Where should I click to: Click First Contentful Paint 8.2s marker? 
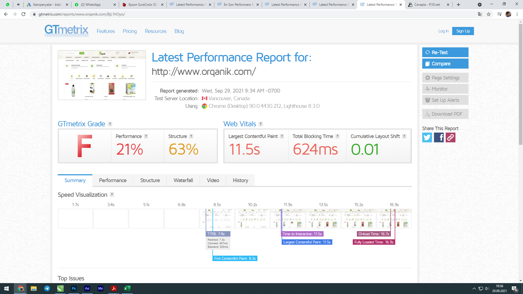235,258
